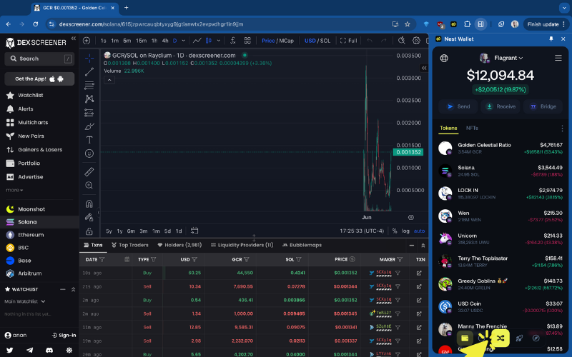Open the multi-chart layout grid icon
The image size is (572, 357).
click(247, 41)
